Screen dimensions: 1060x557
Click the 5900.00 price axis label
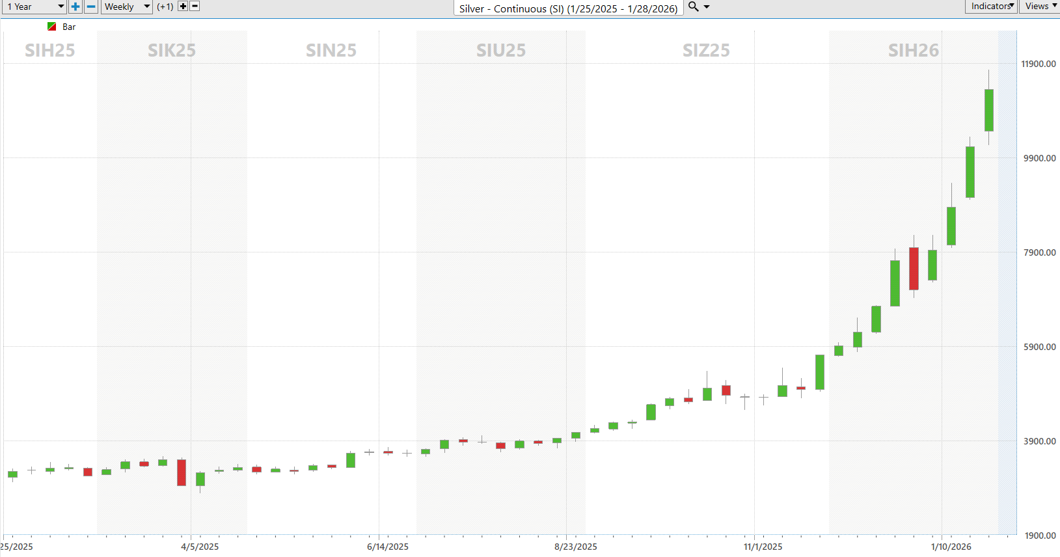(1039, 347)
